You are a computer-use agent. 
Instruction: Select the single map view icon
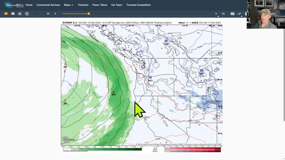click(6, 14)
